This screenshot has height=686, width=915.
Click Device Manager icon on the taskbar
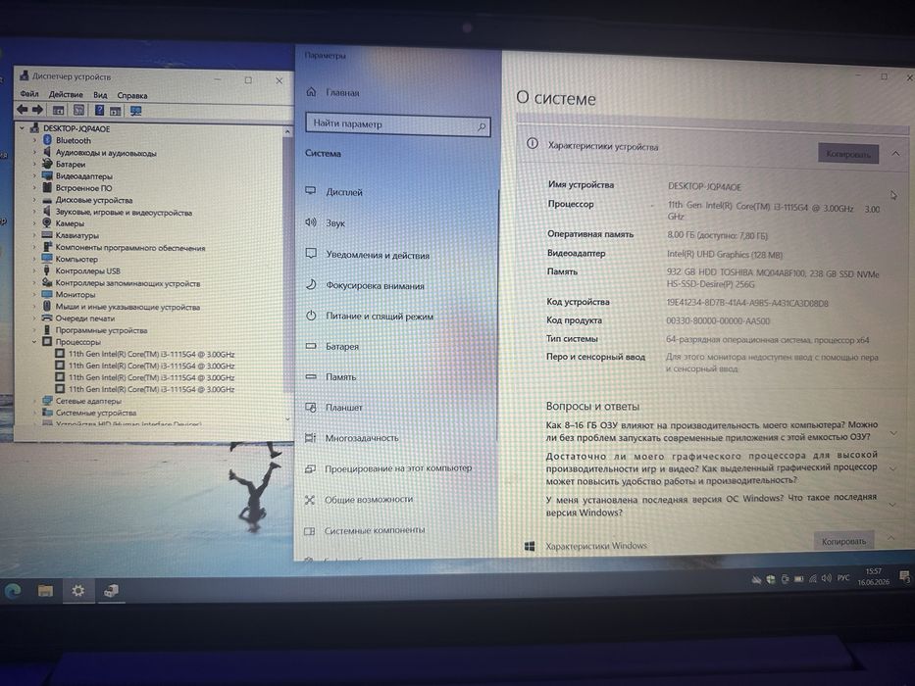(111, 592)
